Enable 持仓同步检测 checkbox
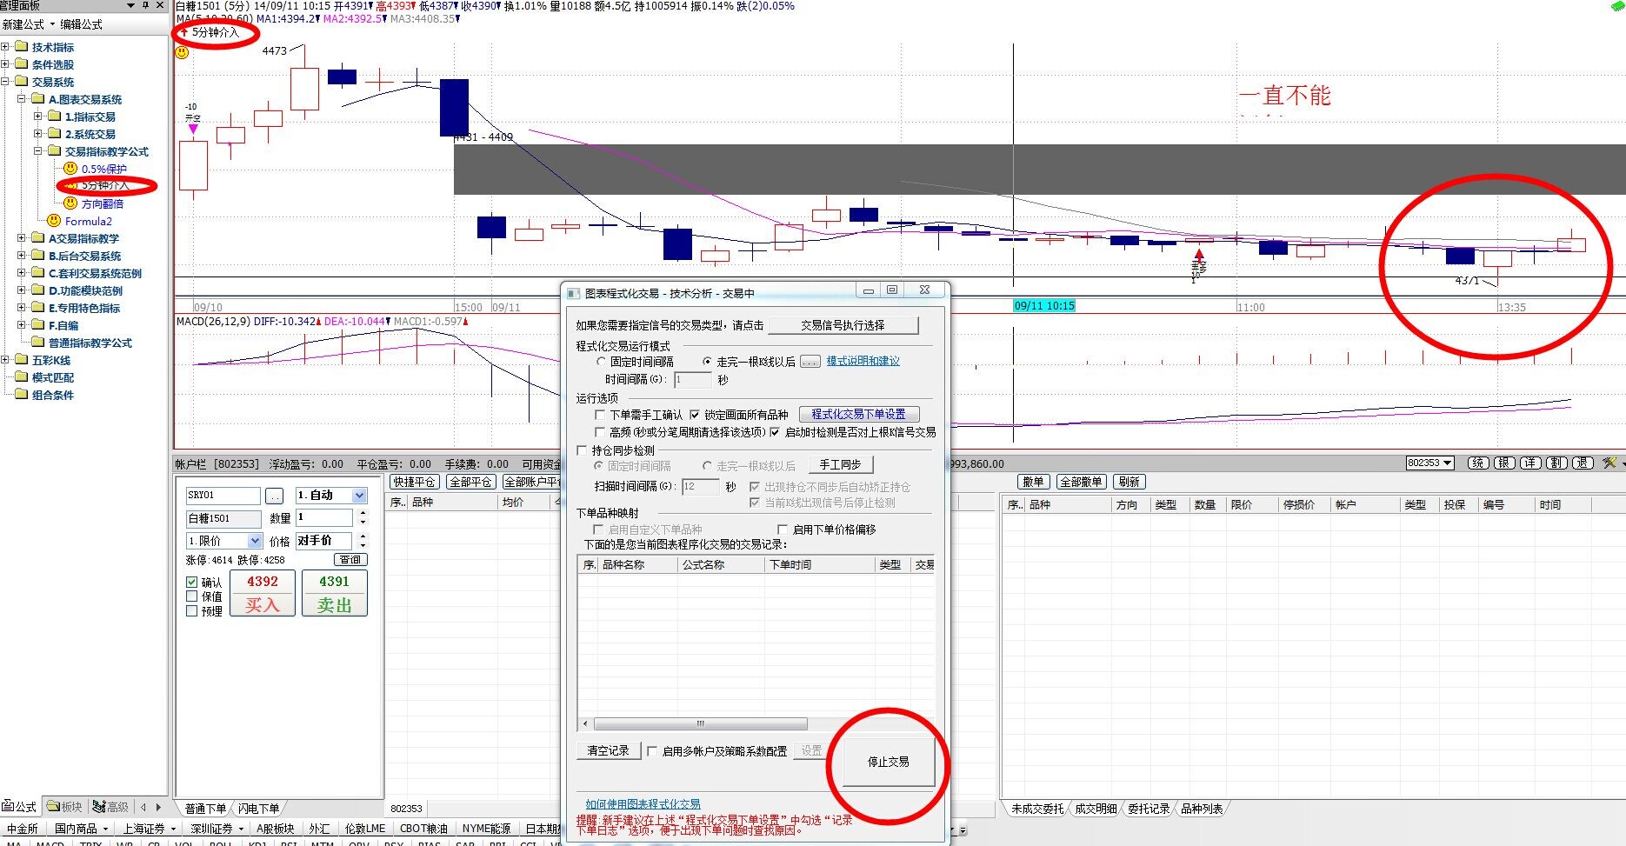 tap(583, 450)
